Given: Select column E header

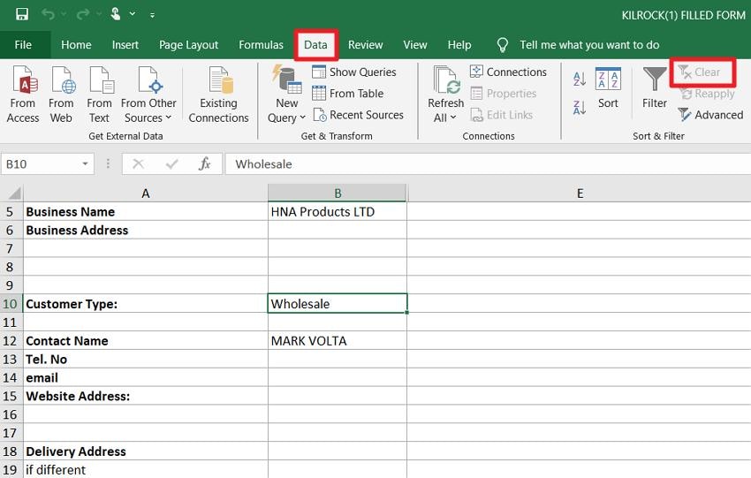Looking at the screenshot, I should click(x=579, y=193).
